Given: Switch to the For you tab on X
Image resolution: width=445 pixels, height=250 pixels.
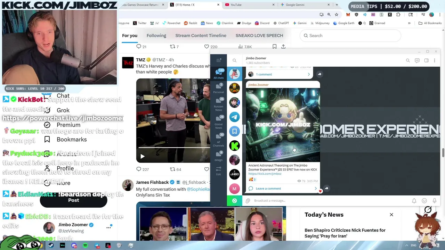Looking at the screenshot, I should pyautogui.click(x=130, y=35).
